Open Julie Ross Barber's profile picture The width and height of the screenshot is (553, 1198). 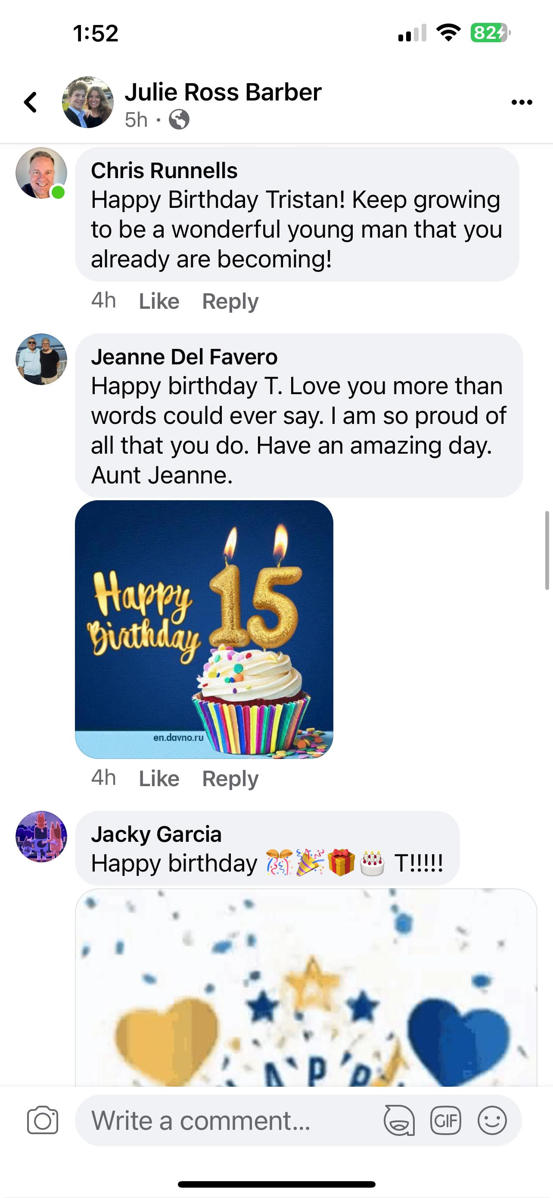point(88,102)
